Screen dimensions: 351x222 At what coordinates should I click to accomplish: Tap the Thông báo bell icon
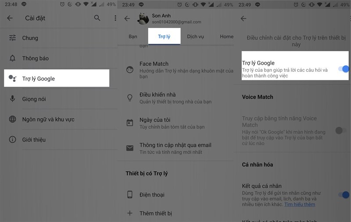[13, 58]
